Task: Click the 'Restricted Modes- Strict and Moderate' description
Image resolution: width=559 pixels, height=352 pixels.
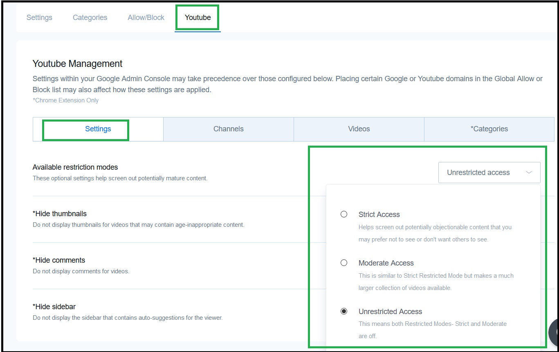Action: click(433, 330)
